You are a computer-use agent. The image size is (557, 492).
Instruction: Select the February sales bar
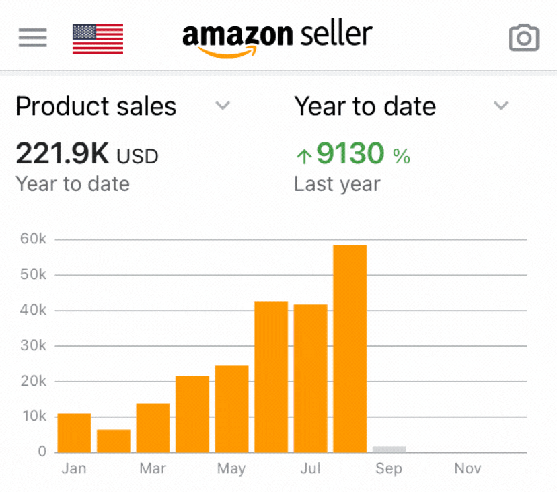(x=114, y=441)
